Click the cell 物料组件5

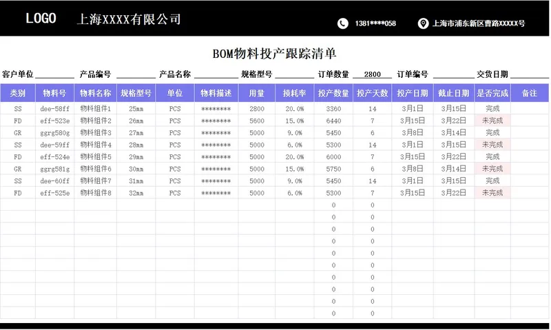point(95,157)
